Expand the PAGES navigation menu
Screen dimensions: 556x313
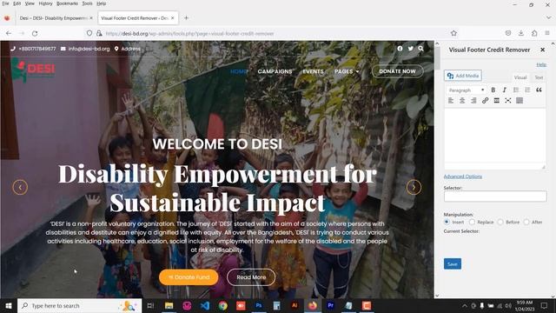[x=347, y=71]
